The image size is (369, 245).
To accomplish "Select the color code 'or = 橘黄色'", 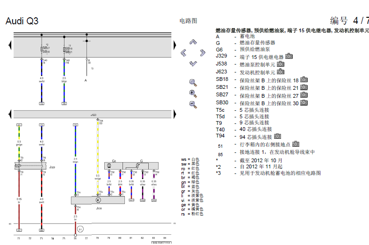I will point(192,209).
